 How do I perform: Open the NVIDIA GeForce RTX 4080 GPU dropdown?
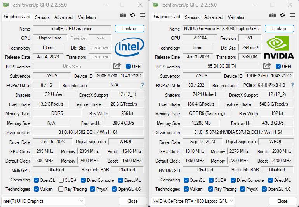click(x=193, y=201)
